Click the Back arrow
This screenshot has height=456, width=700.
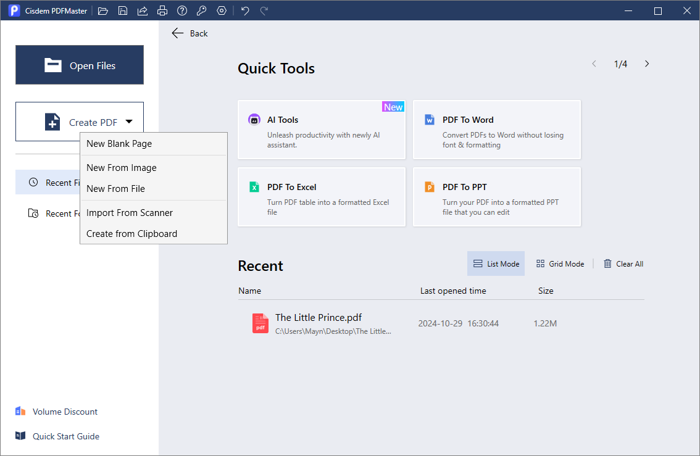(x=178, y=33)
